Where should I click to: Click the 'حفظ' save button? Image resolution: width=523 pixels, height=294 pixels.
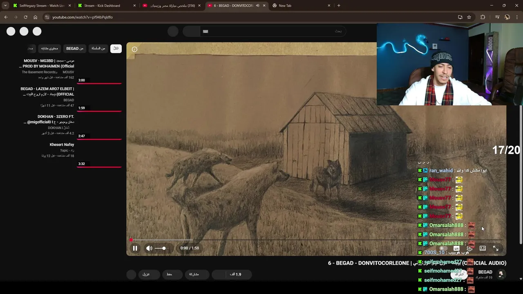[172, 274]
